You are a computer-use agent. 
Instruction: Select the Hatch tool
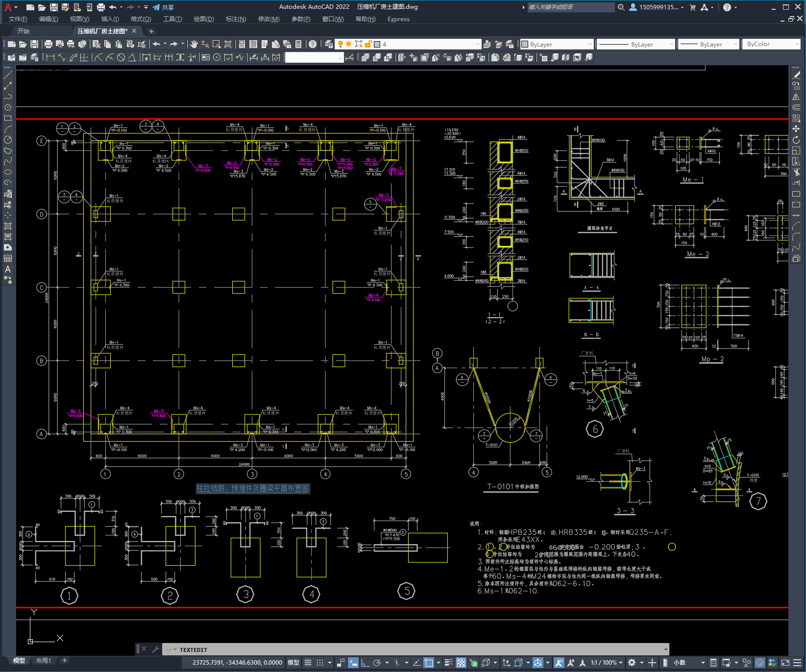pos(7,226)
